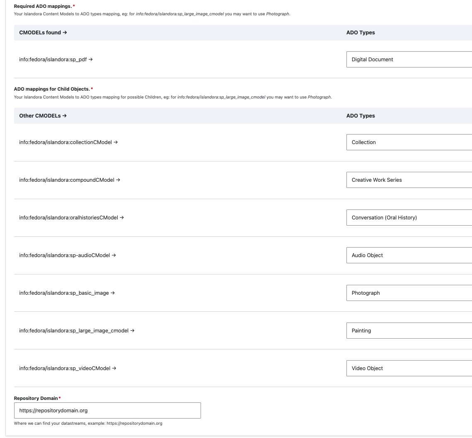The height and width of the screenshot is (438, 472).
Task: Expand the Painting ADO type dropdown
Action: (x=408, y=330)
